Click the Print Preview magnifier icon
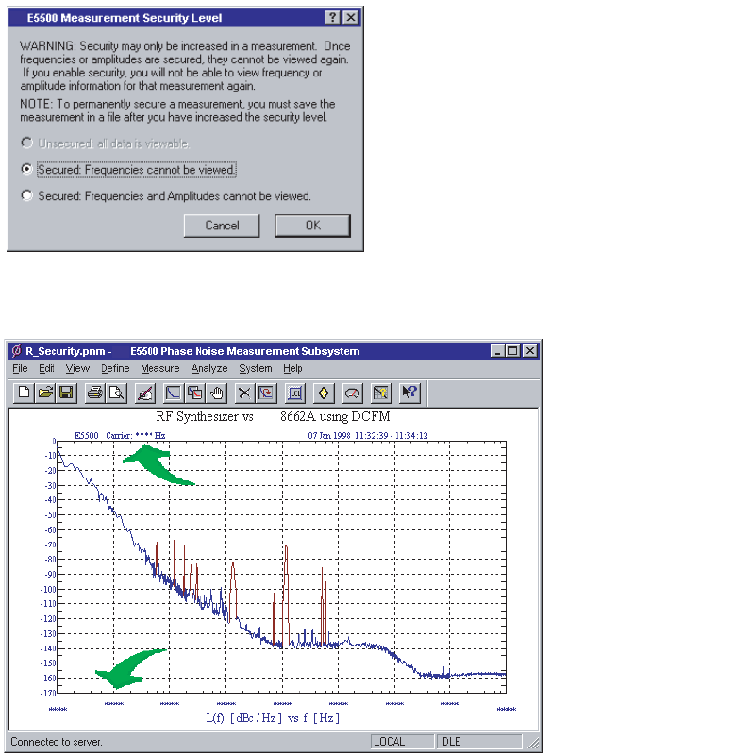Image resolution: width=733 pixels, height=755 pixels. coord(116,393)
